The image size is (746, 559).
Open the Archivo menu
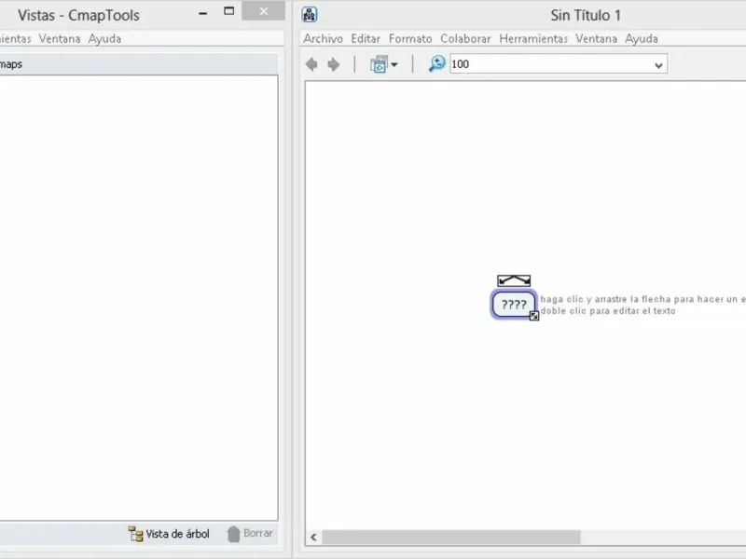click(x=323, y=38)
